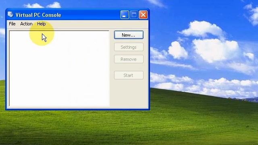Open the Help menu
This screenshot has height=145, width=258.
[41, 24]
